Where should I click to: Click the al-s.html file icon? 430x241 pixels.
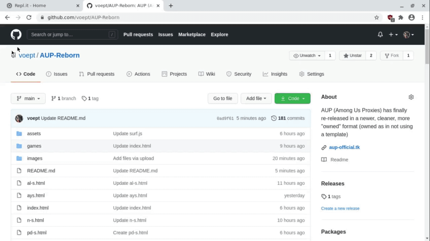click(x=19, y=183)
